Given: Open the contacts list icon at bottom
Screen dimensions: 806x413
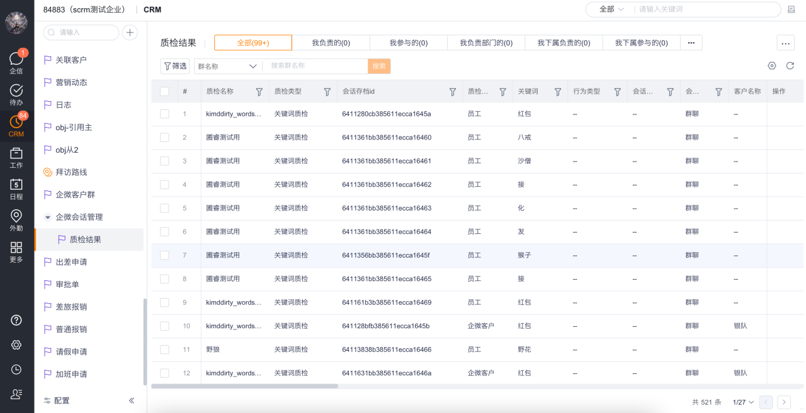Looking at the screenshot, I should [16, 394].
